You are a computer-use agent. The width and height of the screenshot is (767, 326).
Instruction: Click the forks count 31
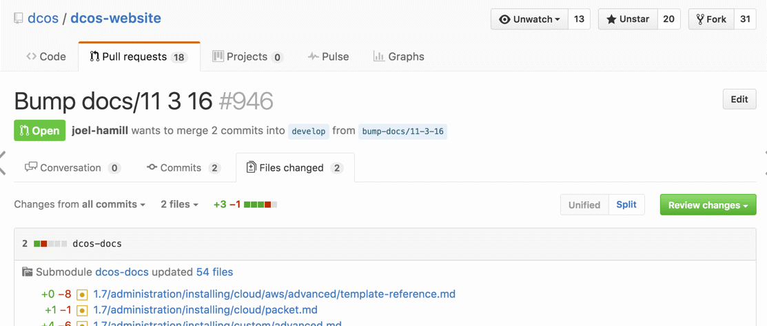(746, 19)
